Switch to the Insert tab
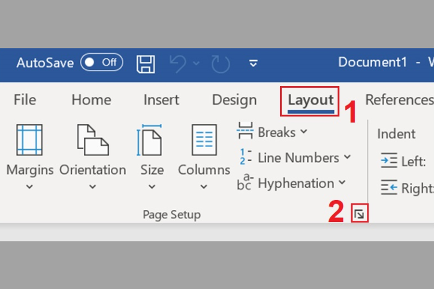 coord(161,100)
